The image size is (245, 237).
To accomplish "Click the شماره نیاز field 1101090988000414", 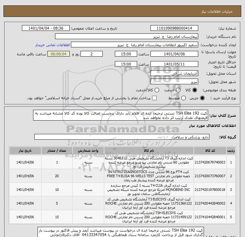I will point(174,28).
